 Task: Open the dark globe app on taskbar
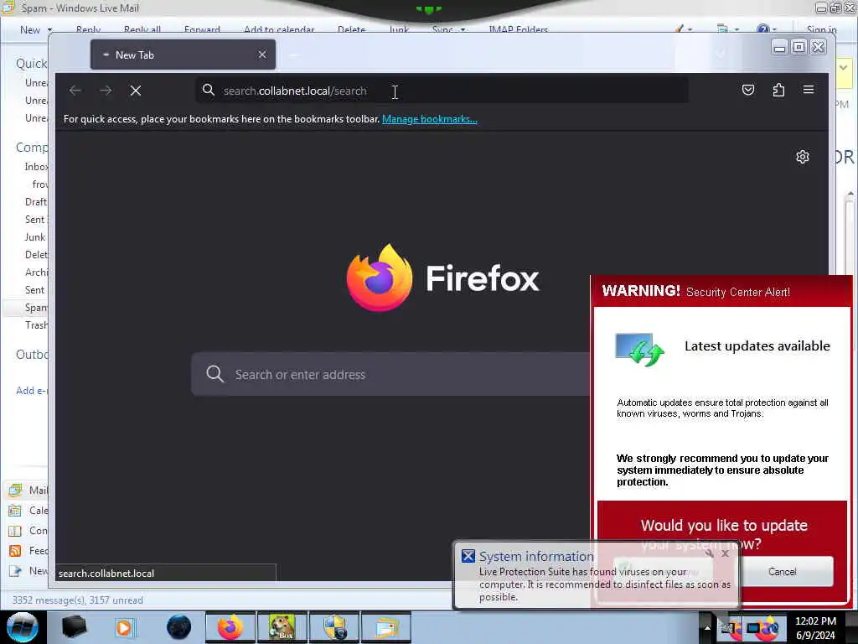[178, 627]
